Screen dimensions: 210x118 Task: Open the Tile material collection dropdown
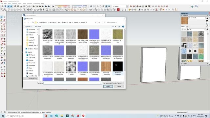coord(198,29)
